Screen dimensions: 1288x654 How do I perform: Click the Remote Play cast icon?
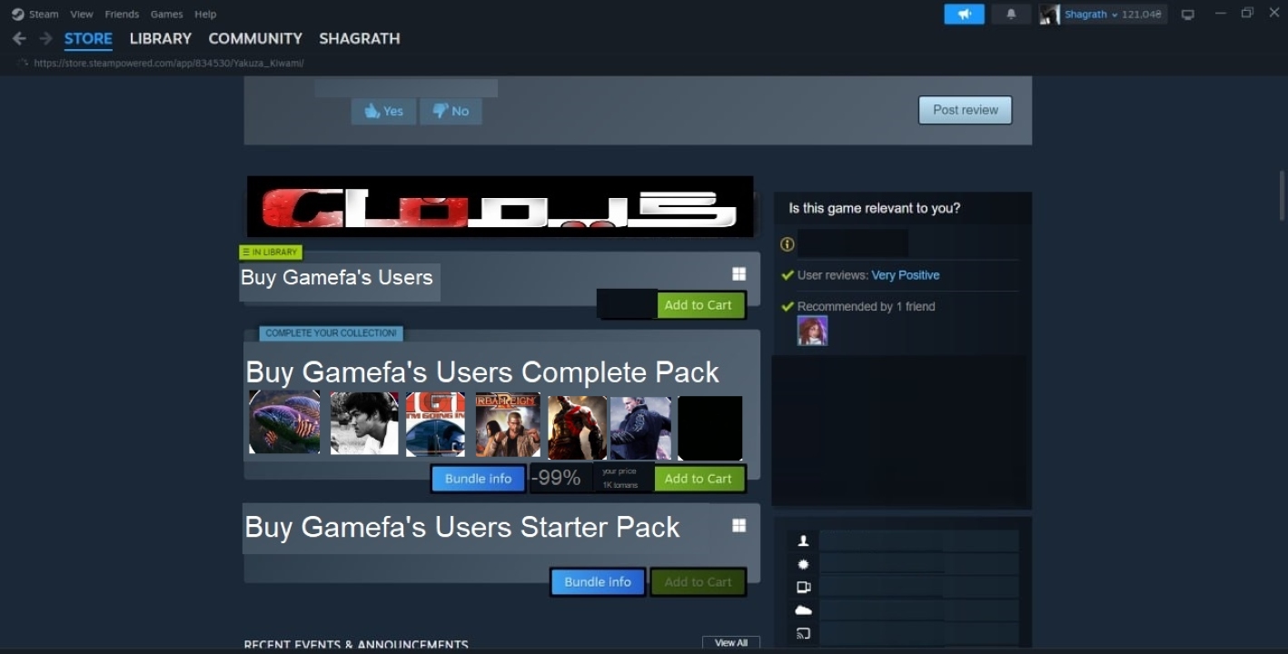(x=803, y=633)
